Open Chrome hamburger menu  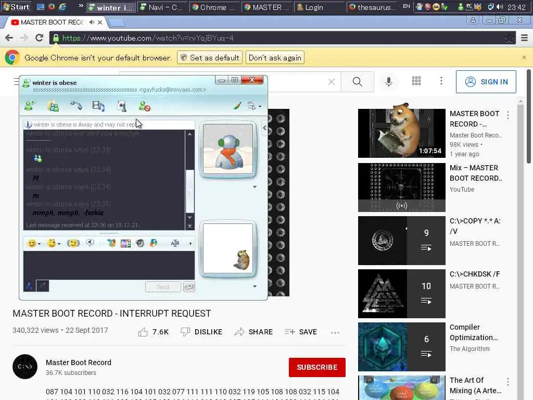point(525,37)
